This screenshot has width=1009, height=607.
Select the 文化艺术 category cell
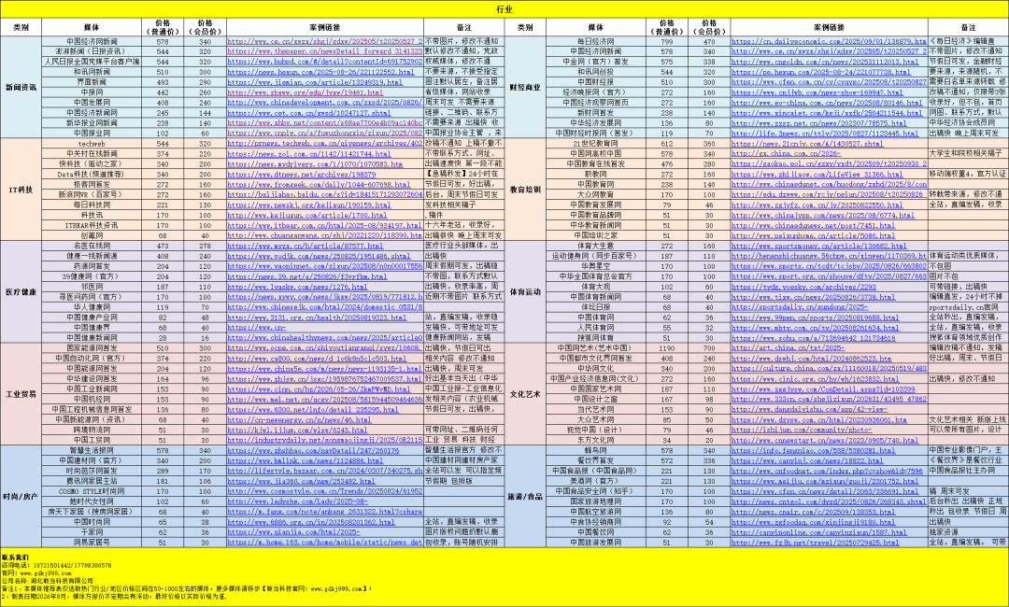pyautogui.click(x=525, y=393)
